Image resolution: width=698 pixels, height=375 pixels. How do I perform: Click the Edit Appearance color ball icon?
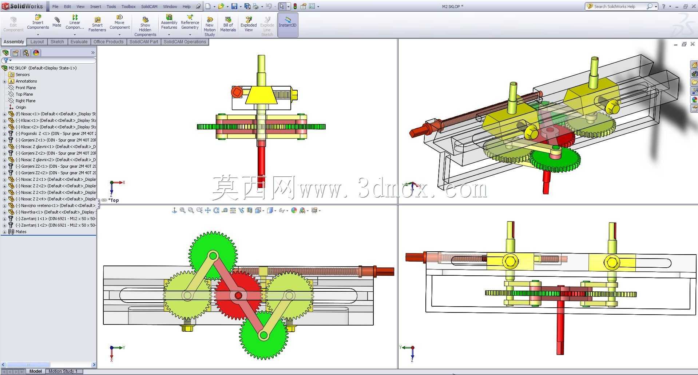[x=294, y=210]
